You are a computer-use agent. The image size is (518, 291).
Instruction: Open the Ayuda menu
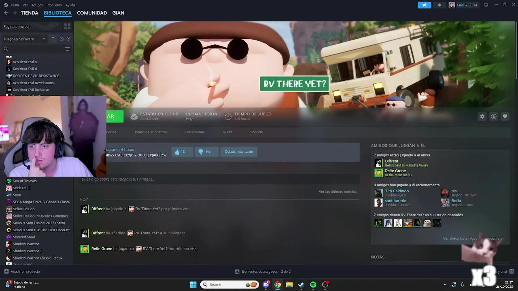click(70, 5)
